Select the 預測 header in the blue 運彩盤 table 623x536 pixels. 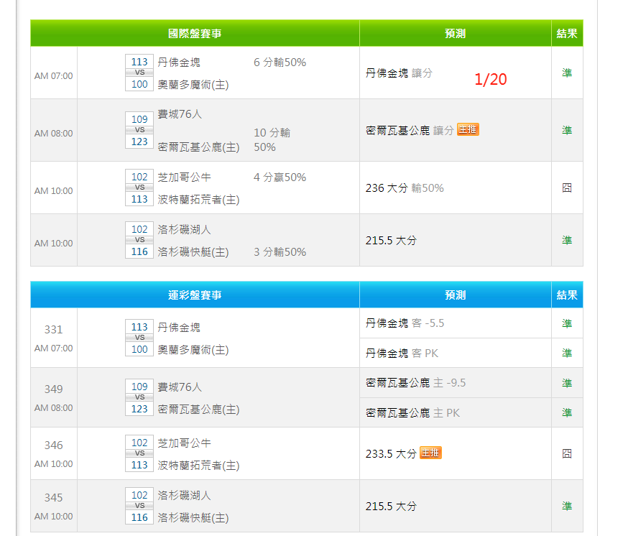456,295
